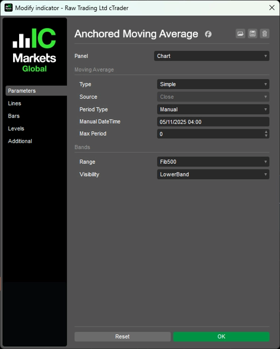Screen dimensions: 280x349
Task: Open the Period Type dropdown set to Manual
Action: pyautogui.click(x=213, y=110)
